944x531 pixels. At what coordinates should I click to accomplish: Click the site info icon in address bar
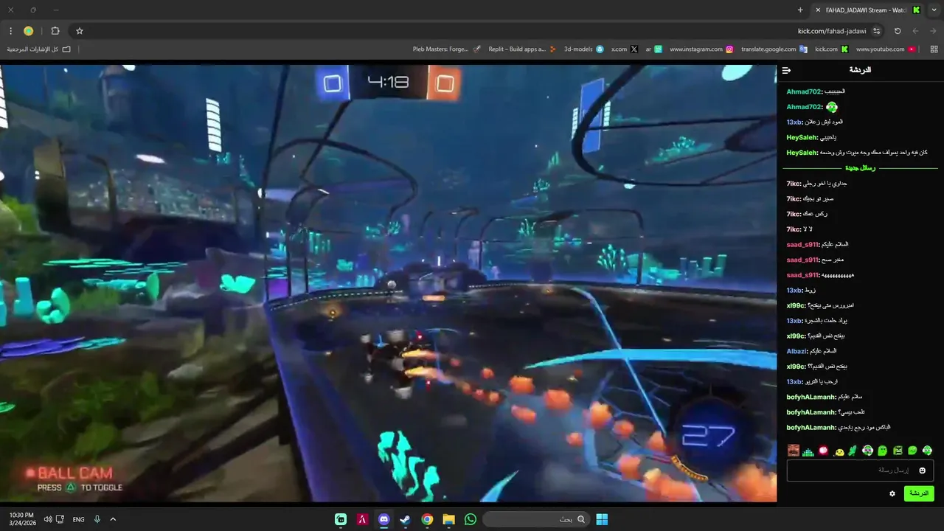(876, 31)
